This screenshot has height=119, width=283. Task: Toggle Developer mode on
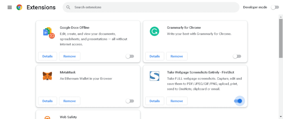click(275, 7)
